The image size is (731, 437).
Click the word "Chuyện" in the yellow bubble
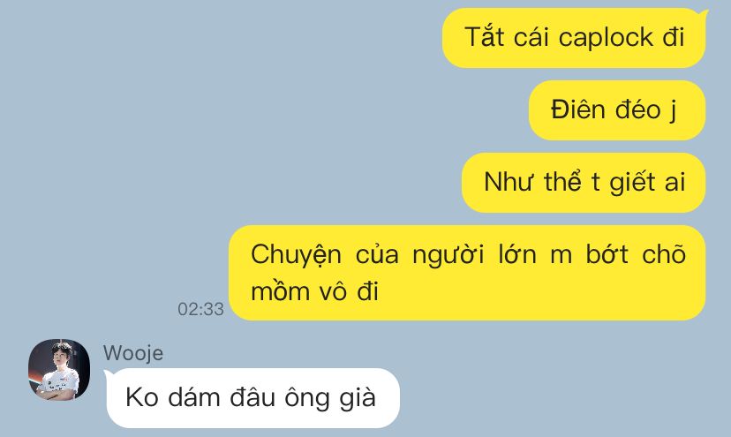296,256
